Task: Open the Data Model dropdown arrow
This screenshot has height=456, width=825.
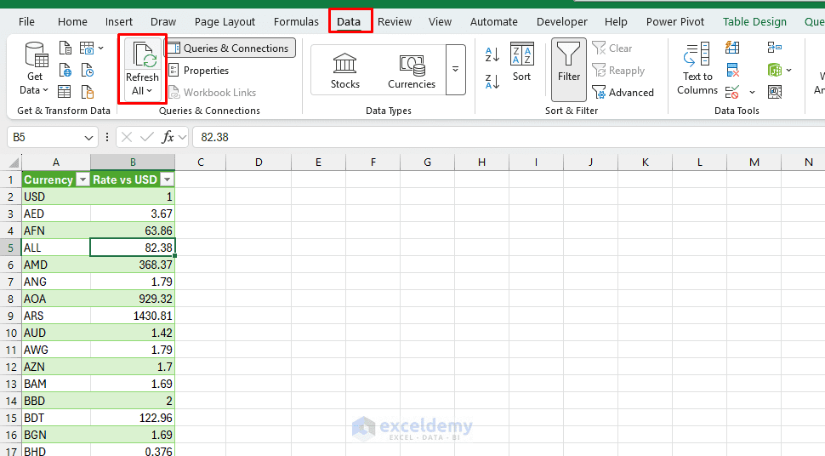Action: point(789,70)
